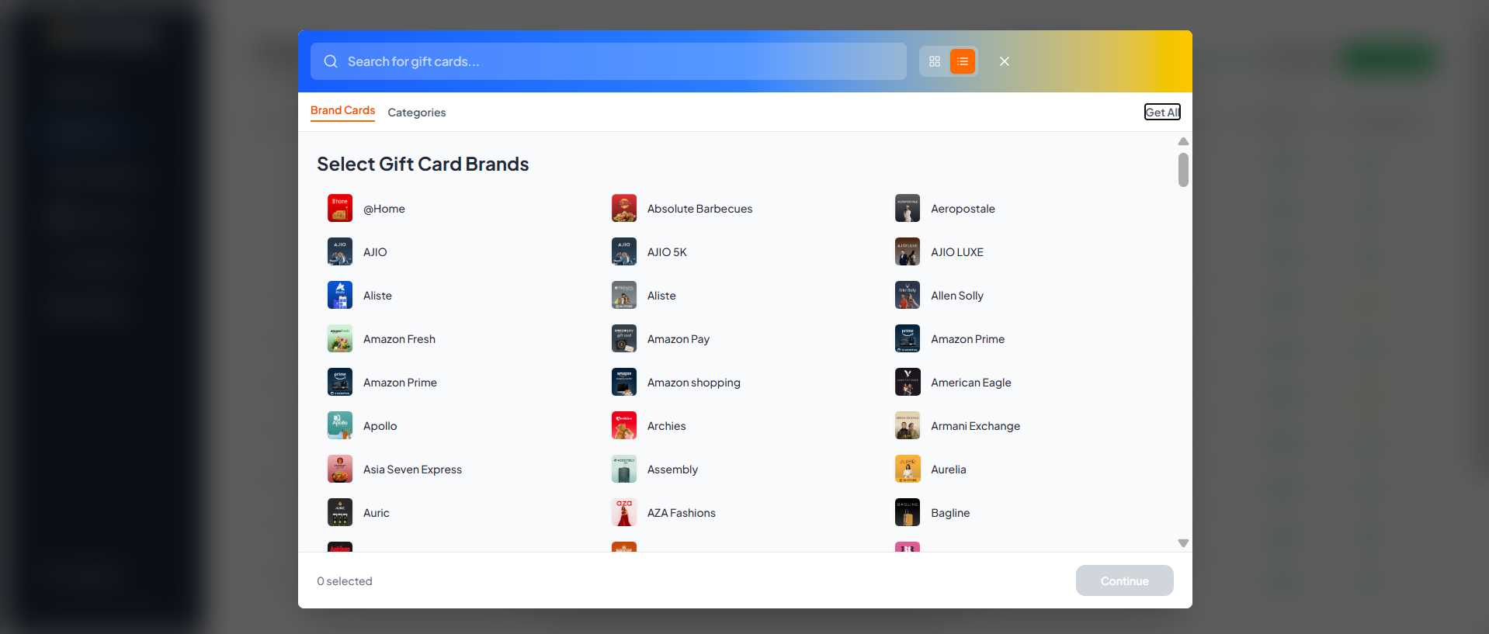Choose the 'American Eagle' label
The image size is (1489, 634).
[971, 383]
